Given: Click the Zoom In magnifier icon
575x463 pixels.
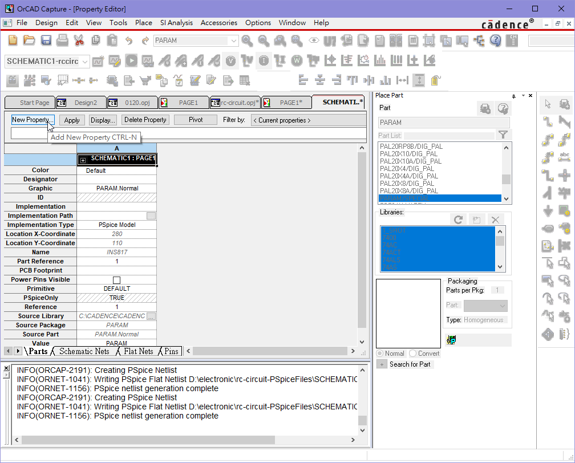Looking at the screenshot, I should (x=247, y=40).
